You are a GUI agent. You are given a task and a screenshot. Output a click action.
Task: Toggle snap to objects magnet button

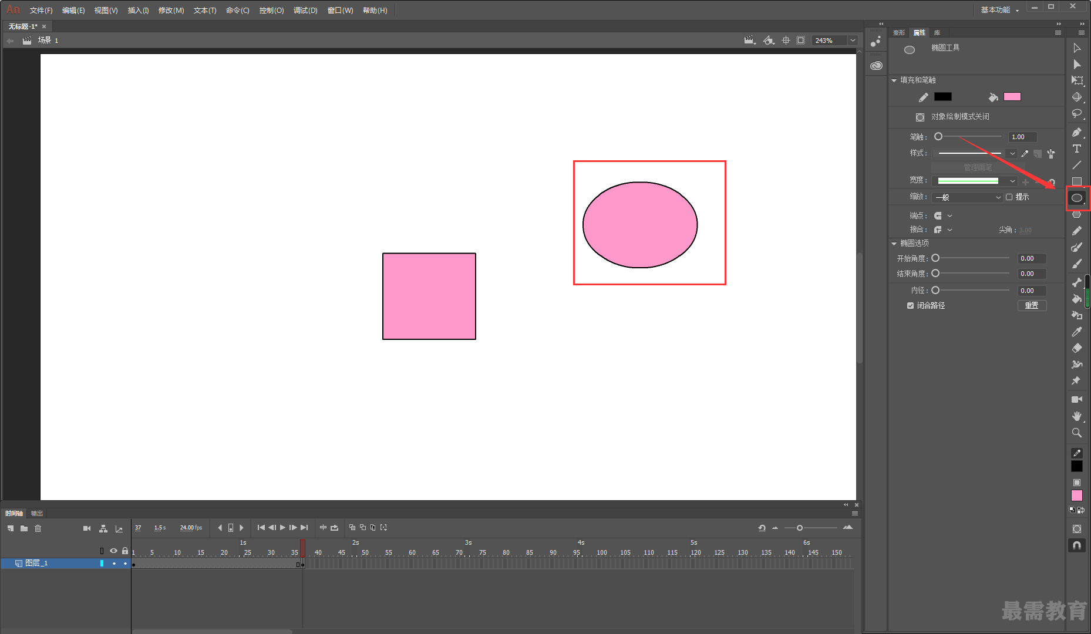pos(1076,545)
